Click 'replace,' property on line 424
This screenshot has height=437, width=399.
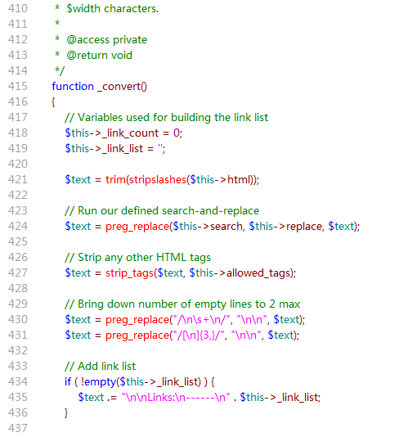[306, 227]
